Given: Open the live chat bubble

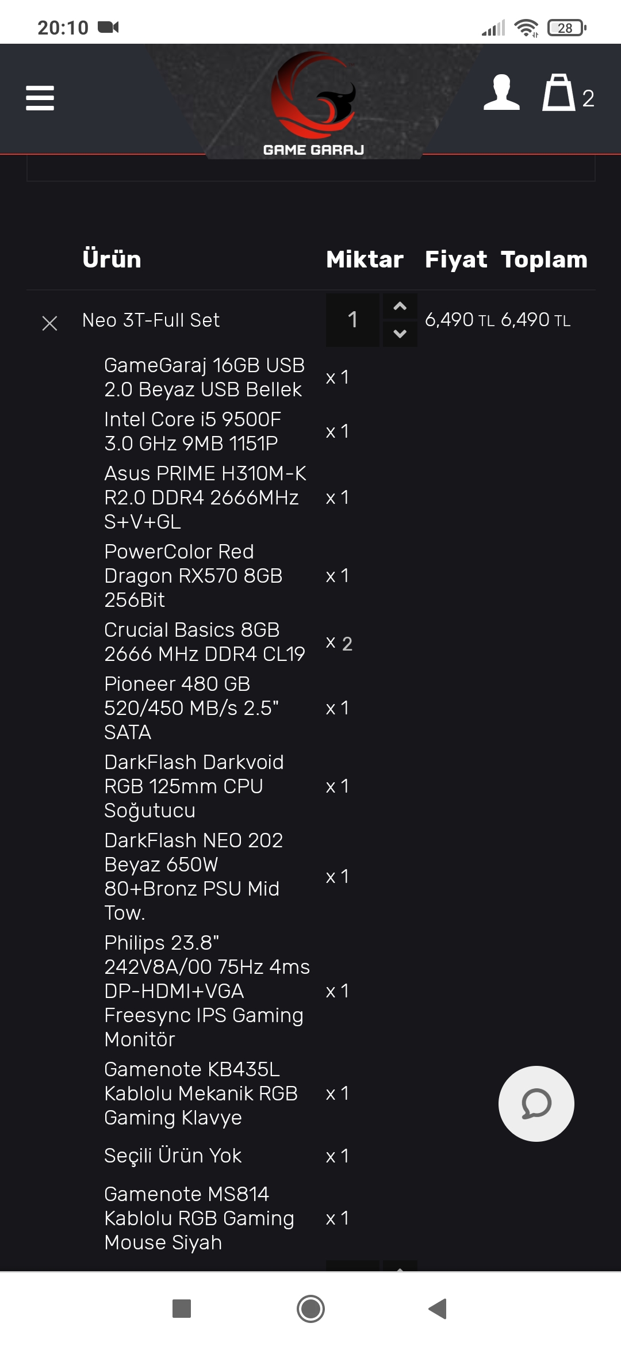Looking at the screenshot, I should point(536,1103).
